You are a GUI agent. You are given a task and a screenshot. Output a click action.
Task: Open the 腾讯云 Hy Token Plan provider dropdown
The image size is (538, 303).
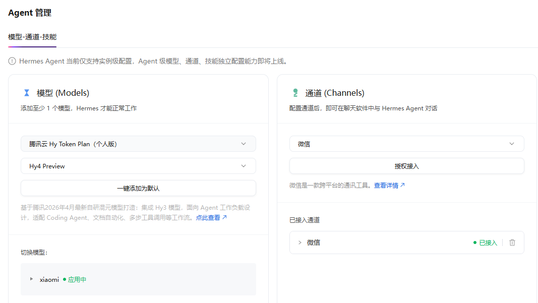pos(138,144)
